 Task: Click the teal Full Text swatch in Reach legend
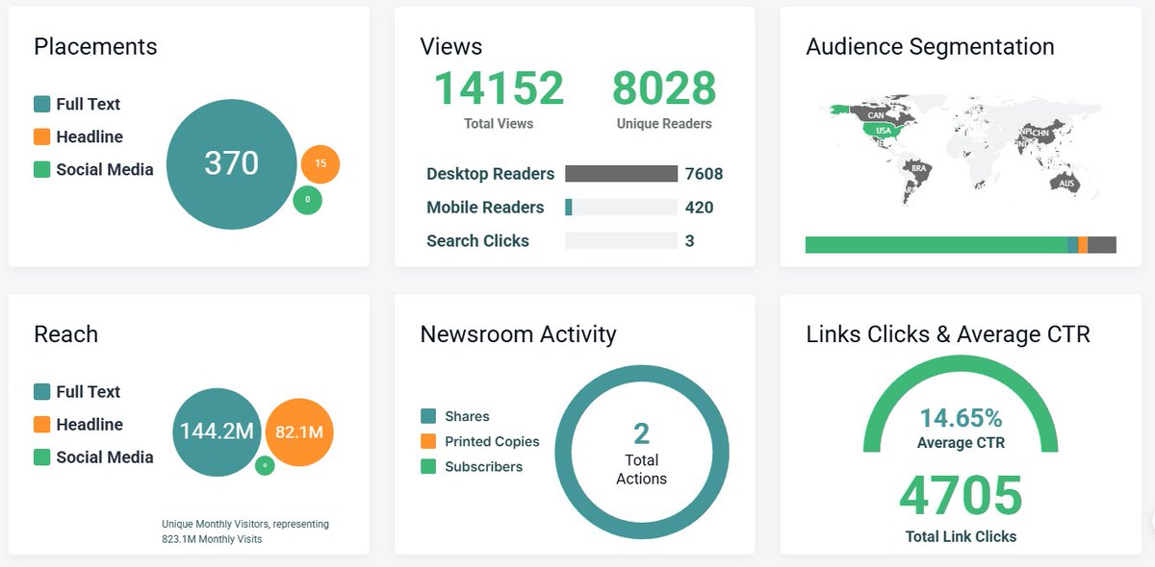click(41, 392)
